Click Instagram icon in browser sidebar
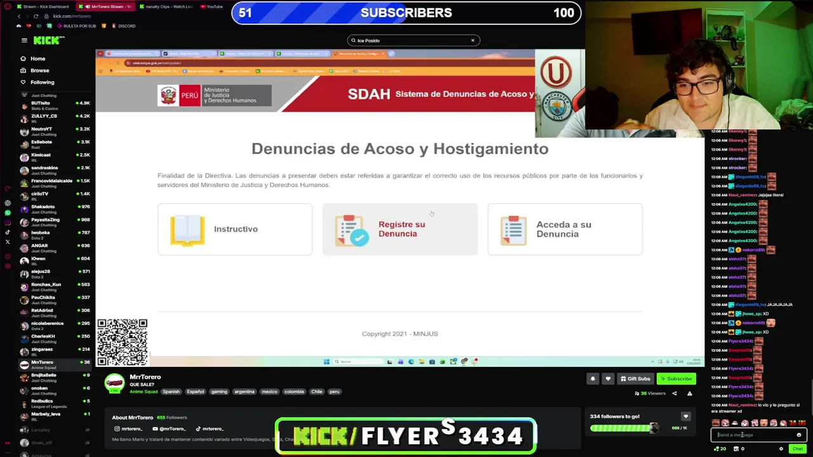 (8, 222)
